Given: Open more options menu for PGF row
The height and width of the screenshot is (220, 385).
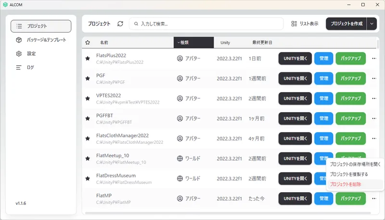Looking at the screenshot, I should (374, 79).
